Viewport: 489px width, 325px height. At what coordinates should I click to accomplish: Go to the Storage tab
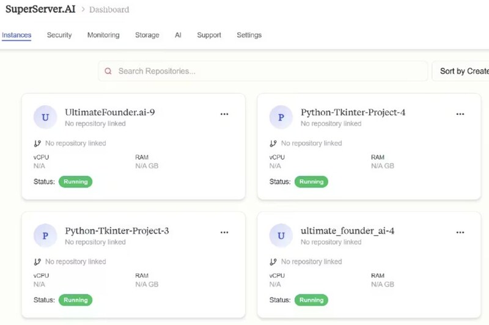[x=147, y=35]
